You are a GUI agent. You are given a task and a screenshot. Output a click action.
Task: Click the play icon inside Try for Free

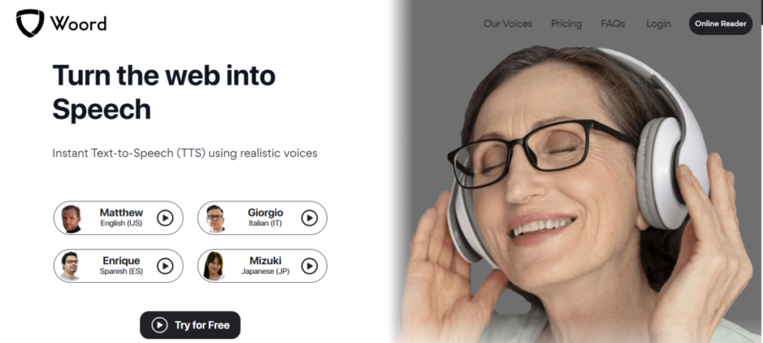[x=159, y=325]
